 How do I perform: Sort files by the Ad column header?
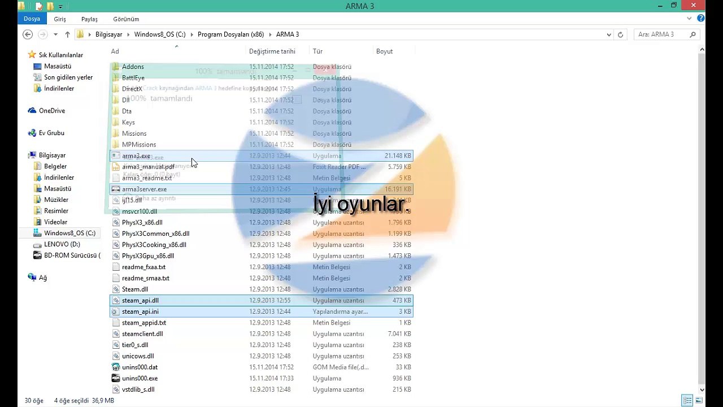click(x=115, y=51)
